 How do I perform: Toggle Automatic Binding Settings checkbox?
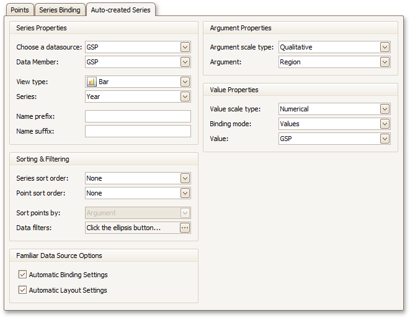pos(23,275)
